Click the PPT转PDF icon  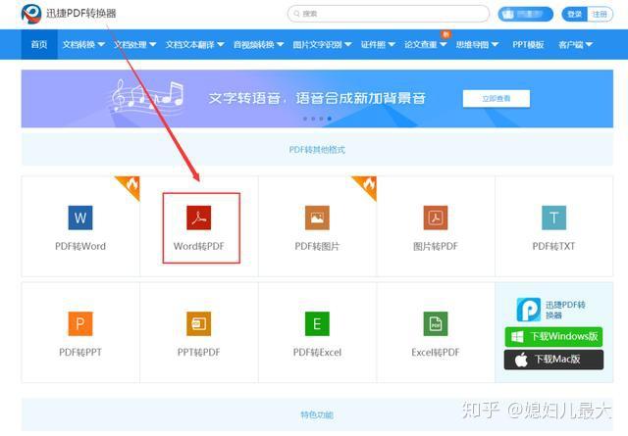tap(198, 323)
